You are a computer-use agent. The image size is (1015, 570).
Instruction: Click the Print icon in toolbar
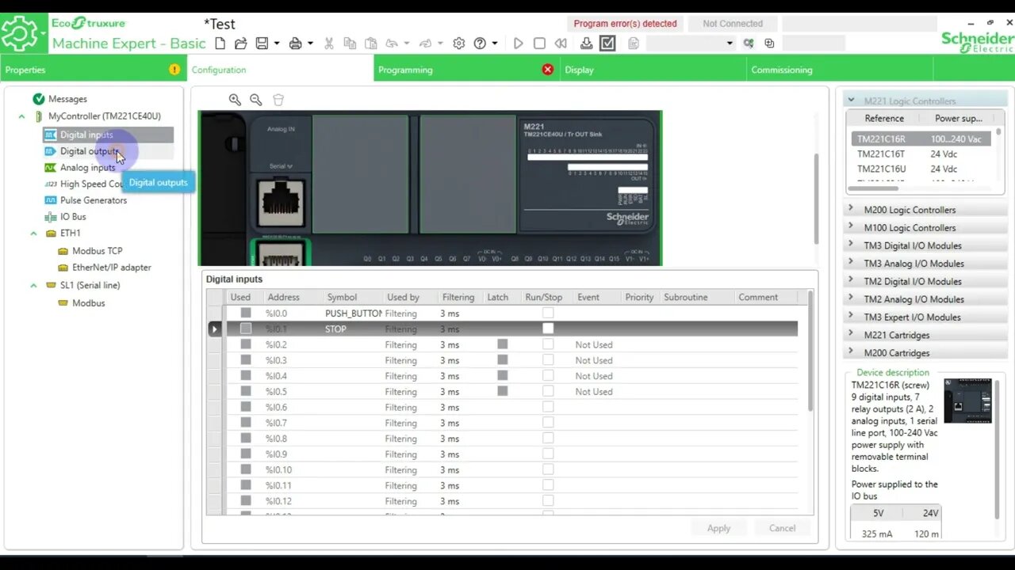click(295, 44)
